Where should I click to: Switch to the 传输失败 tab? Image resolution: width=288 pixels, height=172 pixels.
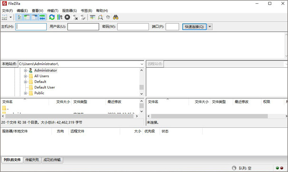click(32, 160)
